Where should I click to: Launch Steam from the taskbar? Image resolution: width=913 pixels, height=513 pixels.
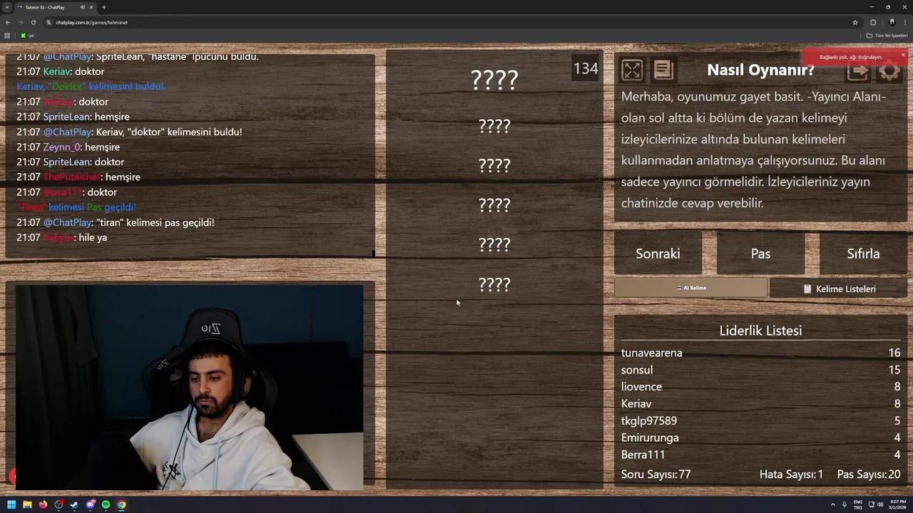click(x=73, y=505)
